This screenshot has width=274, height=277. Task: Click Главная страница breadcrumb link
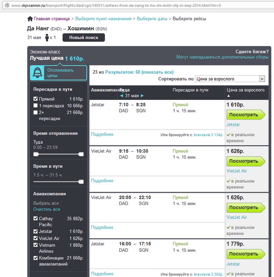click(51, 19)
